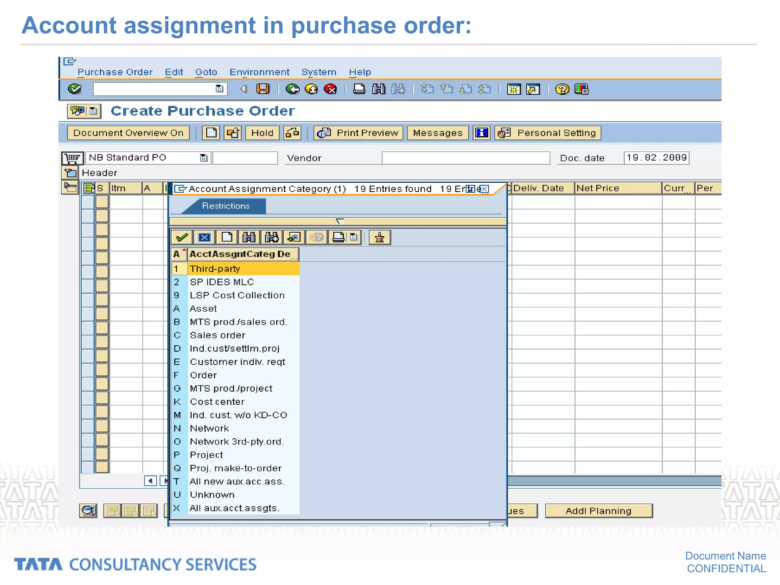Expand the item overview section toggle
Viewport: 780px width, 585px height.
click(x=70, y=187)
